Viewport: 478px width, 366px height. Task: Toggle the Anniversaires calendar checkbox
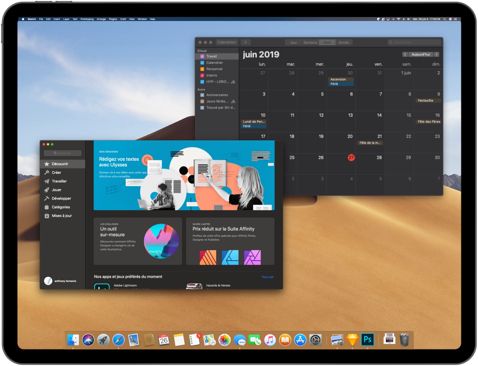(x=202, y=95)
